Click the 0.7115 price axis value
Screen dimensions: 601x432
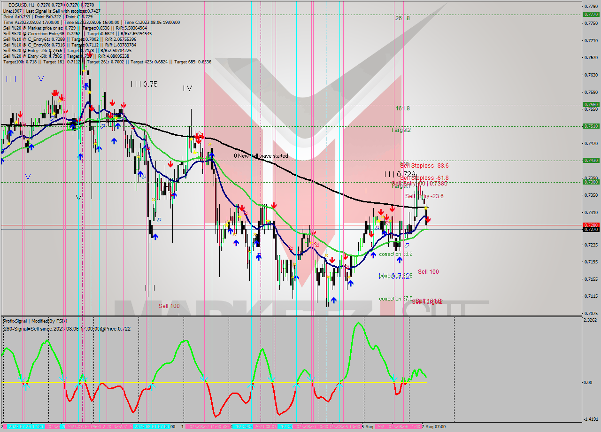591,296
